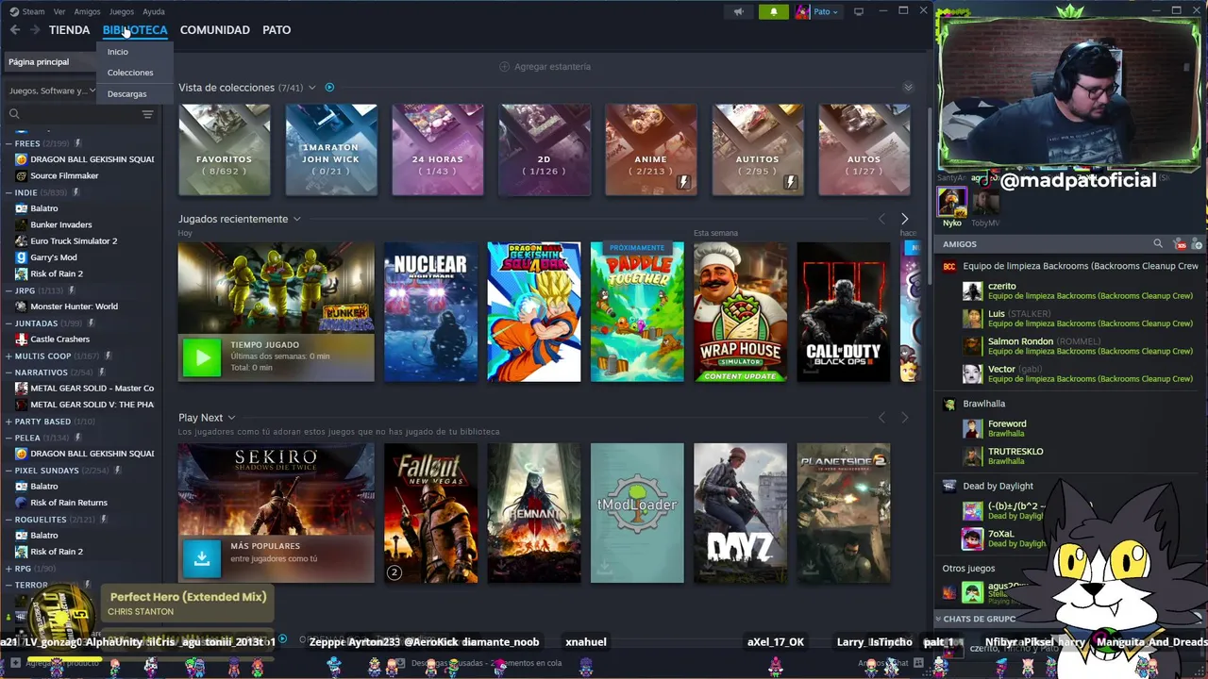Open the Juegos, Software filter dropdown
This screenshot has height=679, width=1208.
52,91
